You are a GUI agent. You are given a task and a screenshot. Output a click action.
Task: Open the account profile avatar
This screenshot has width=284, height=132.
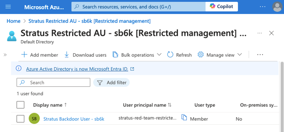[277, 7]
